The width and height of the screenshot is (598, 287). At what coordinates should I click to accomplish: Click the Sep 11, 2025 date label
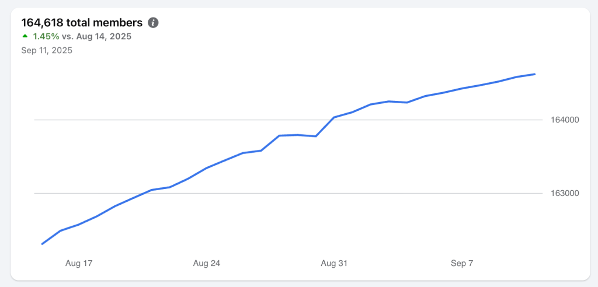pyautogui.click(x=47, y=50)
